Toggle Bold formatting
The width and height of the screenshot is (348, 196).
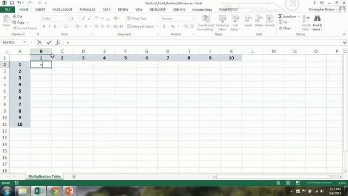(43, 26)
